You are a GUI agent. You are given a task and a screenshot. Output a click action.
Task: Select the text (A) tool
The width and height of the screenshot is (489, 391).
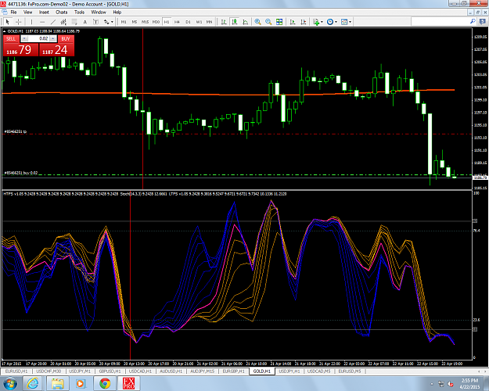pyautogui.click(x=84, y=22)
